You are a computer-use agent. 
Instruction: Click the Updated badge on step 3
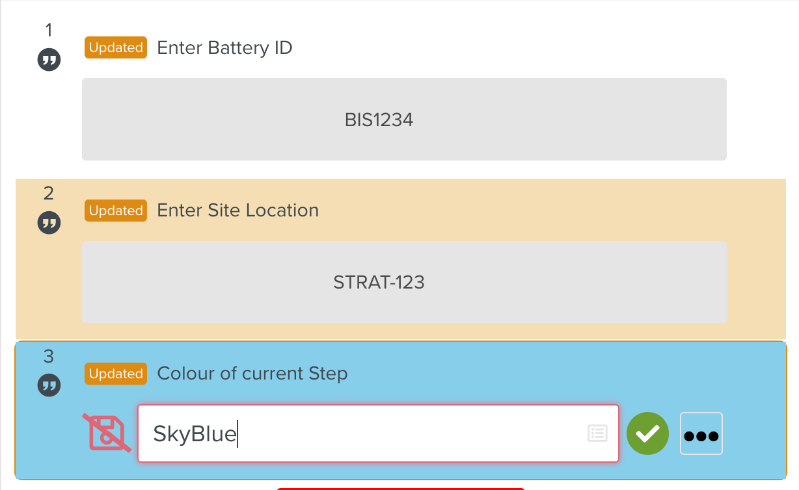(116, 374)
